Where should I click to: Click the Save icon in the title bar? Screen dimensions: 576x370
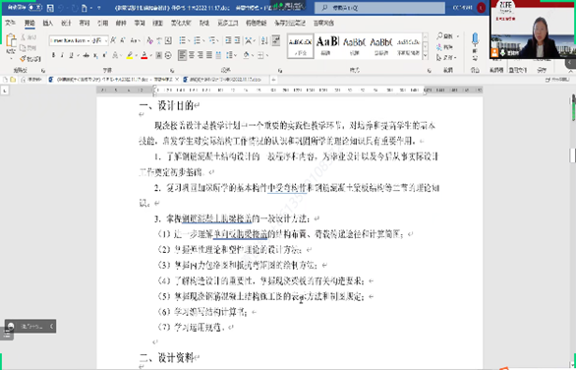50,8
